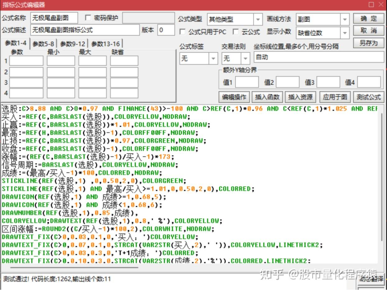Click the 公式描述 input field

coord(85,30)
